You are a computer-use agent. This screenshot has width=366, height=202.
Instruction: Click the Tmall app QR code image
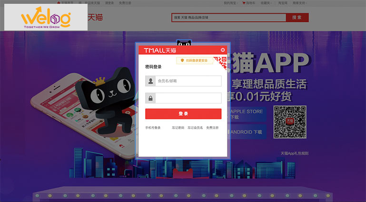tap(290, 122)
